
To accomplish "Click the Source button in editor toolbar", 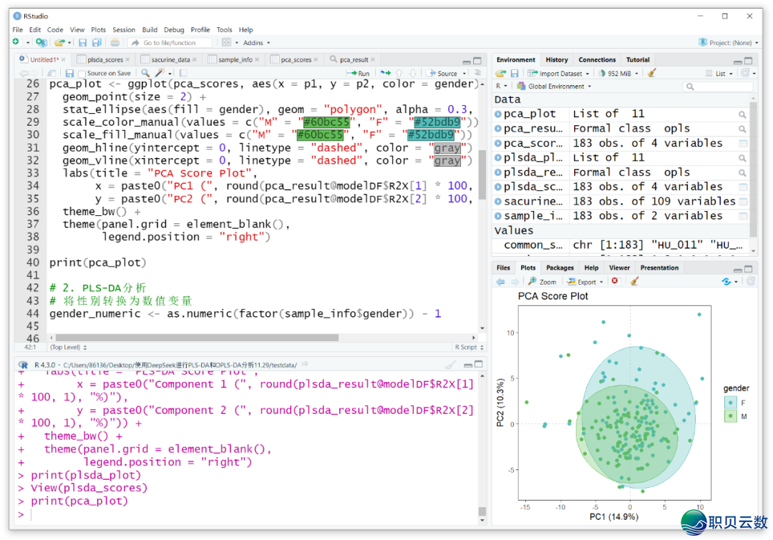I will click(x=443, y=73).
